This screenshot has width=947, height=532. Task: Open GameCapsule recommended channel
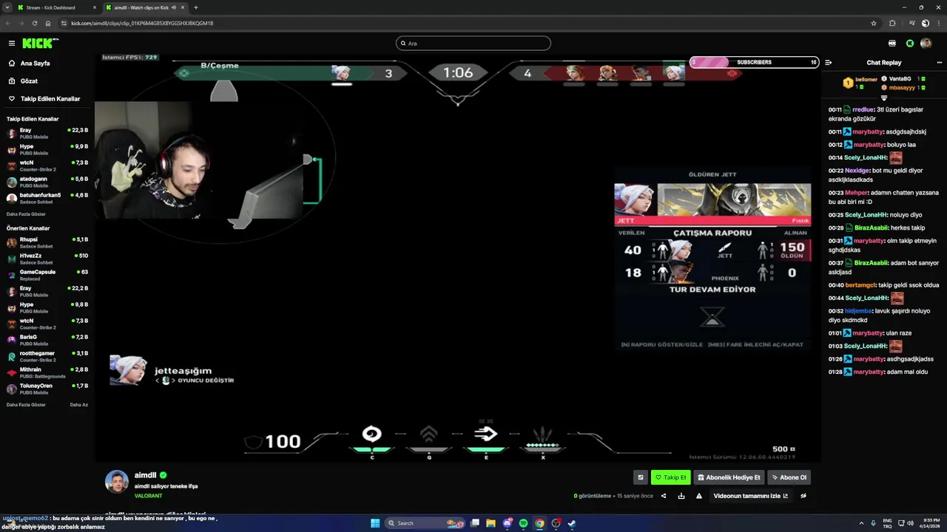(47, 275)
